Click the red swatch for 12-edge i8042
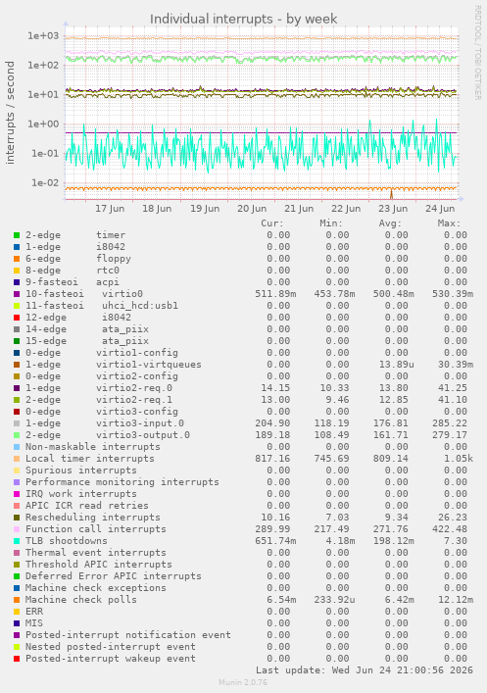This screenshot has width=487, height=693. click(x=17, y=318)
